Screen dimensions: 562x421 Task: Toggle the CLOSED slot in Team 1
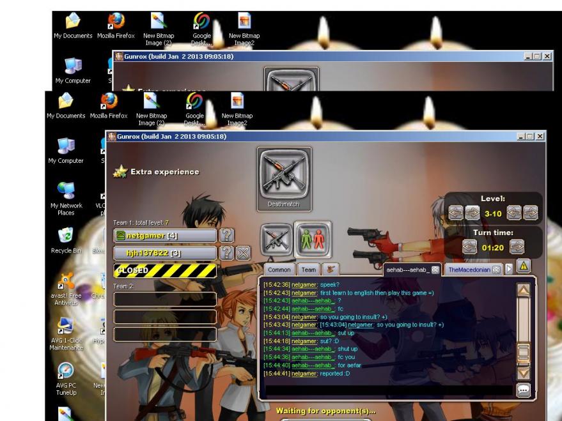(x=165, y=270)
